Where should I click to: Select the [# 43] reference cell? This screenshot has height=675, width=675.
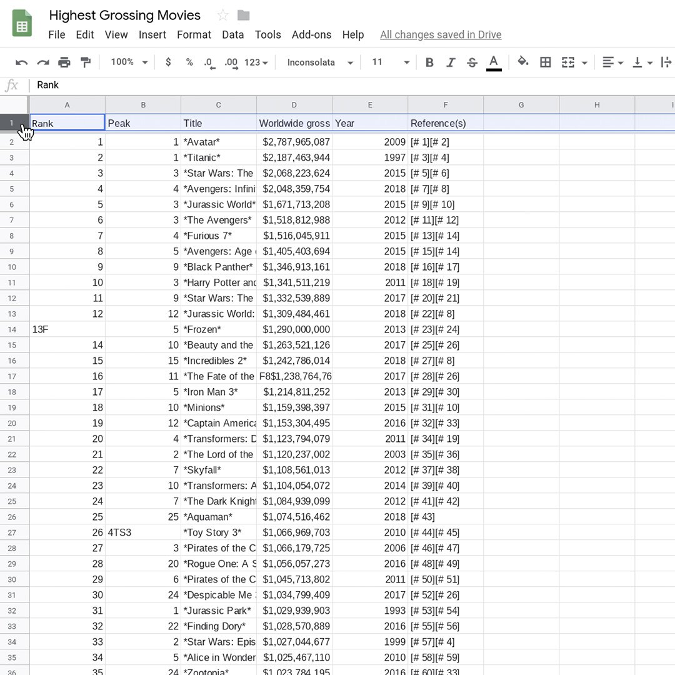point(446,517)
